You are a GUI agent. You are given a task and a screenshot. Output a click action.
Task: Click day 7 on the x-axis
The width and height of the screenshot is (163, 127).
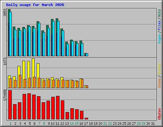point(39,124)
